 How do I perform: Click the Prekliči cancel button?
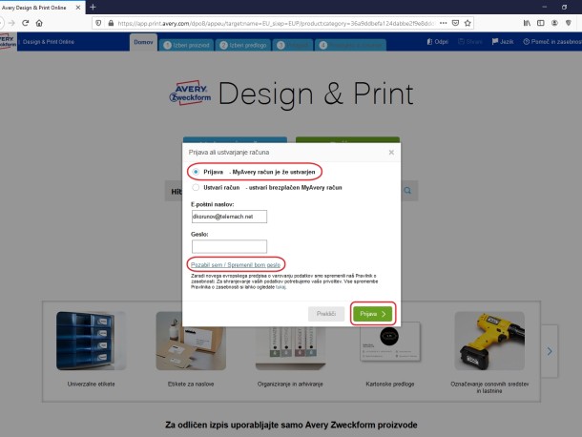[326, 314]
